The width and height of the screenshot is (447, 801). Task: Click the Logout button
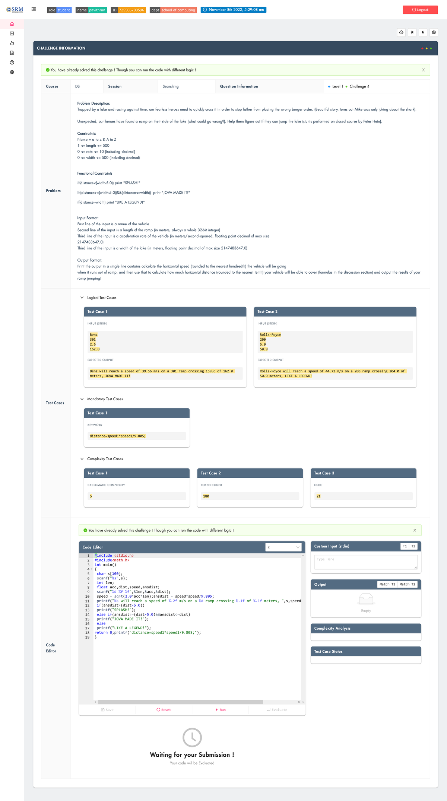(420, 10)
